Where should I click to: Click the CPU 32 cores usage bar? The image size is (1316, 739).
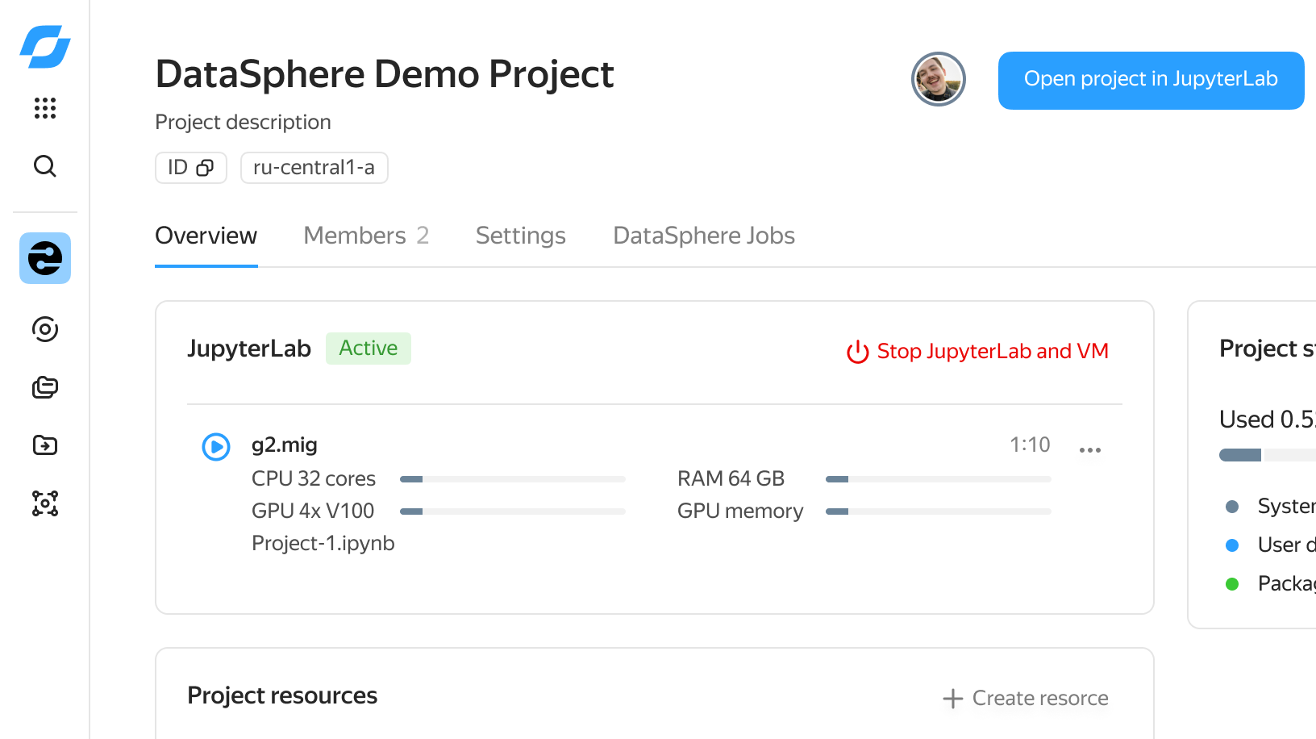click(x=513, y=479)
